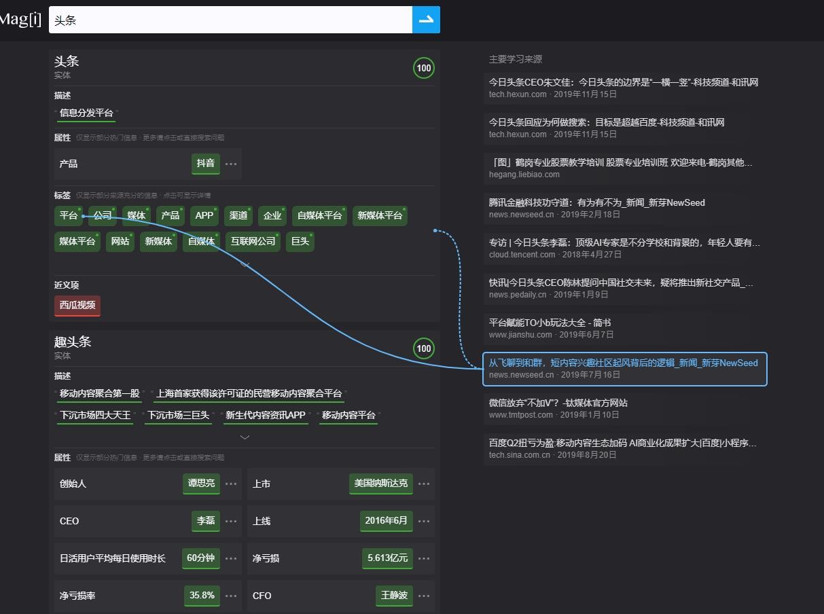
Task: Select the 自媒体平台 tag
Action: [319, 215]
